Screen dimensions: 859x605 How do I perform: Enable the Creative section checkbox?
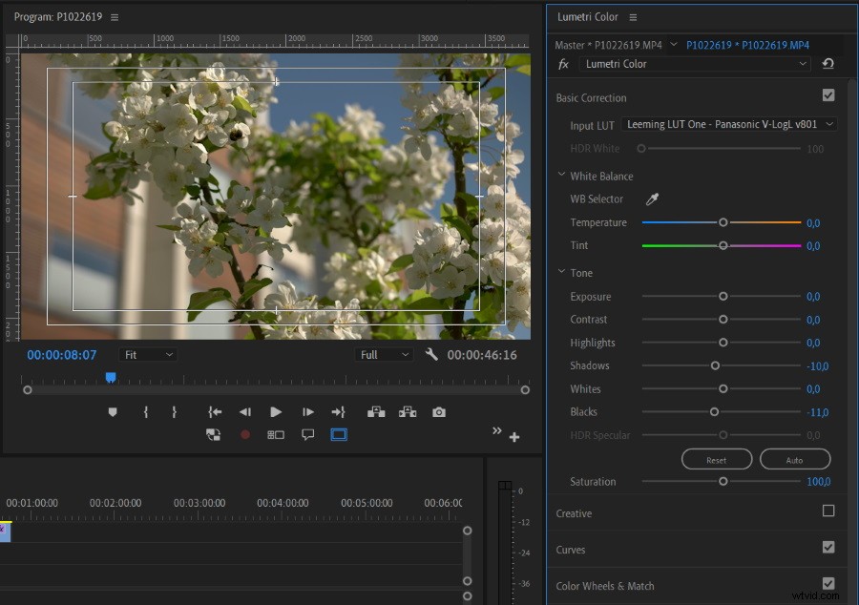tap(828, 512)
